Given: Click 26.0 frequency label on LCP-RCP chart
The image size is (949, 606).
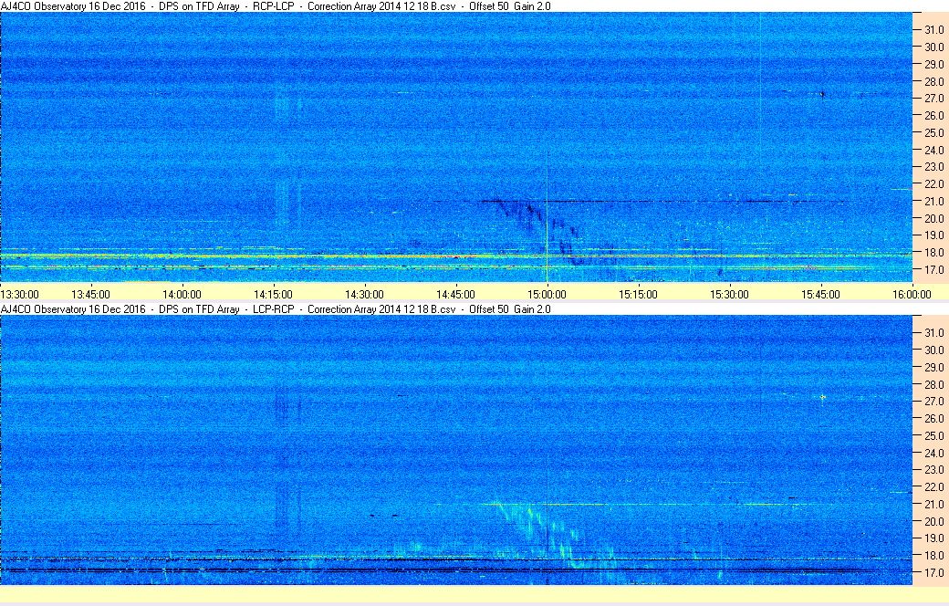Looking at the screenshot, I should click(x=933, y=418).
